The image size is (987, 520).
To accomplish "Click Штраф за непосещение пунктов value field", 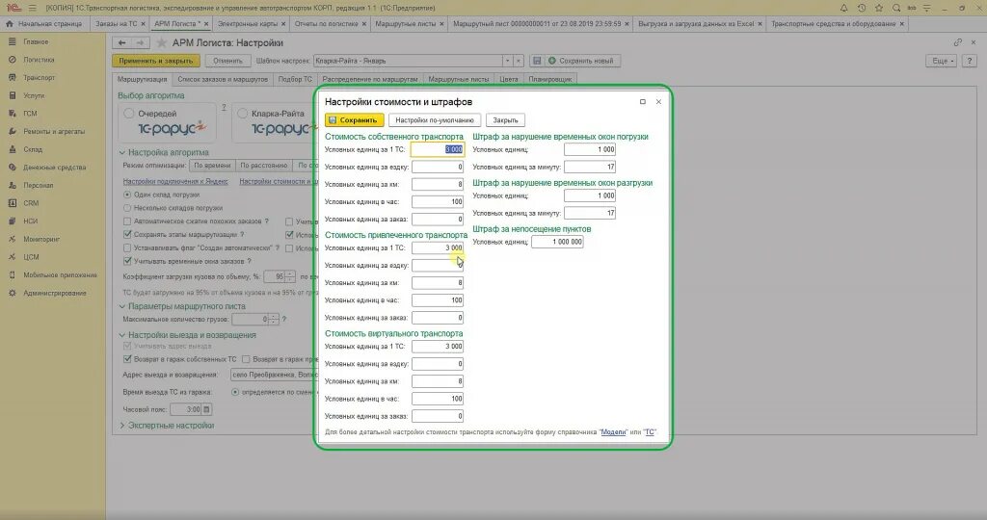I will pyautogui.click(x=557, y=242).
